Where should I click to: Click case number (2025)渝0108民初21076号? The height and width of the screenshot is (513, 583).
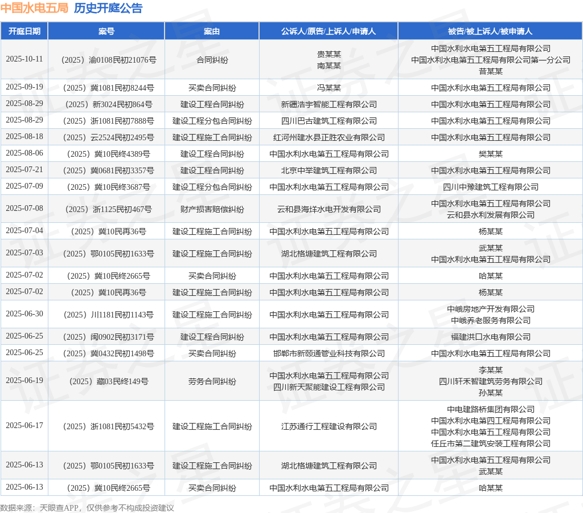click(109, 60)
